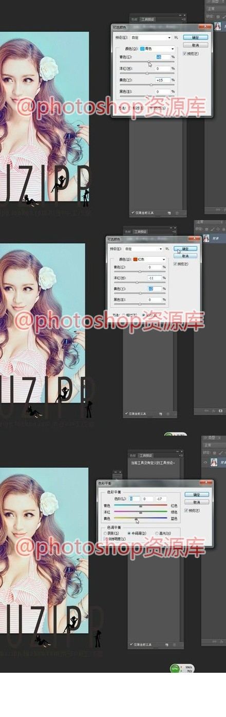Confirm Cyan Selective Color with 确定
The image size is (226, 717).
point(196,38)
